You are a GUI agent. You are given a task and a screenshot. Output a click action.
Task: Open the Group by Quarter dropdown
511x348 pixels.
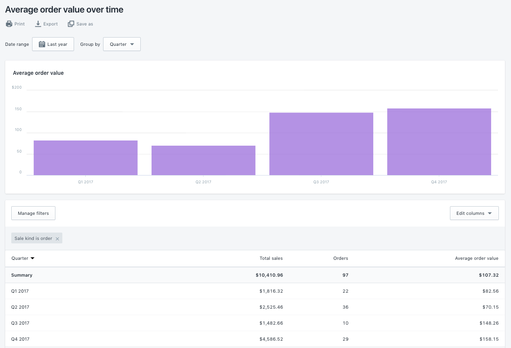(x=122, y=44)
